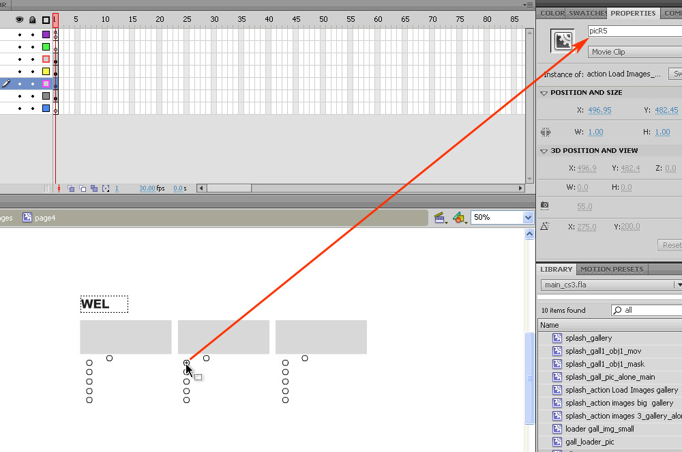The image size is (682, 452).
Task: Switch to the Motion Presets tab
Action: pos(612,269)
